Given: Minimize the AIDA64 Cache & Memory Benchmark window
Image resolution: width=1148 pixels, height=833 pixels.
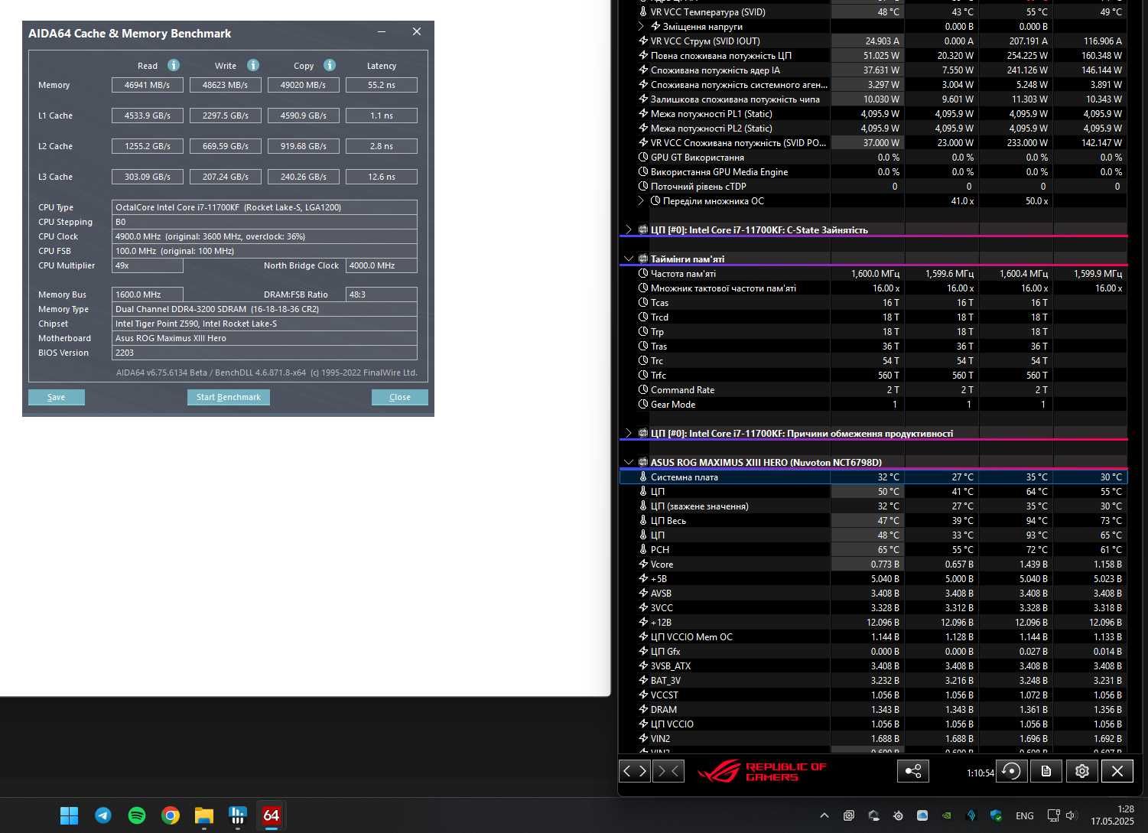Looking at the screenshot, I should point(382,32).
